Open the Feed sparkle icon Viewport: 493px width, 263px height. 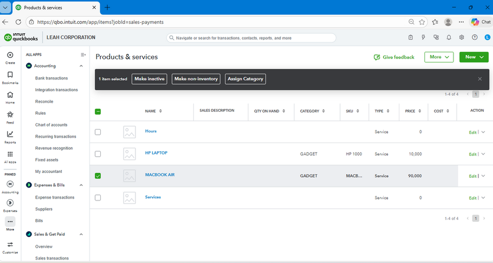point(10,114)
